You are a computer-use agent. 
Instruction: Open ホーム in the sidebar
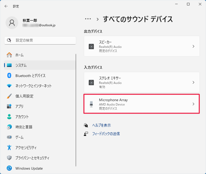(40, 55)
